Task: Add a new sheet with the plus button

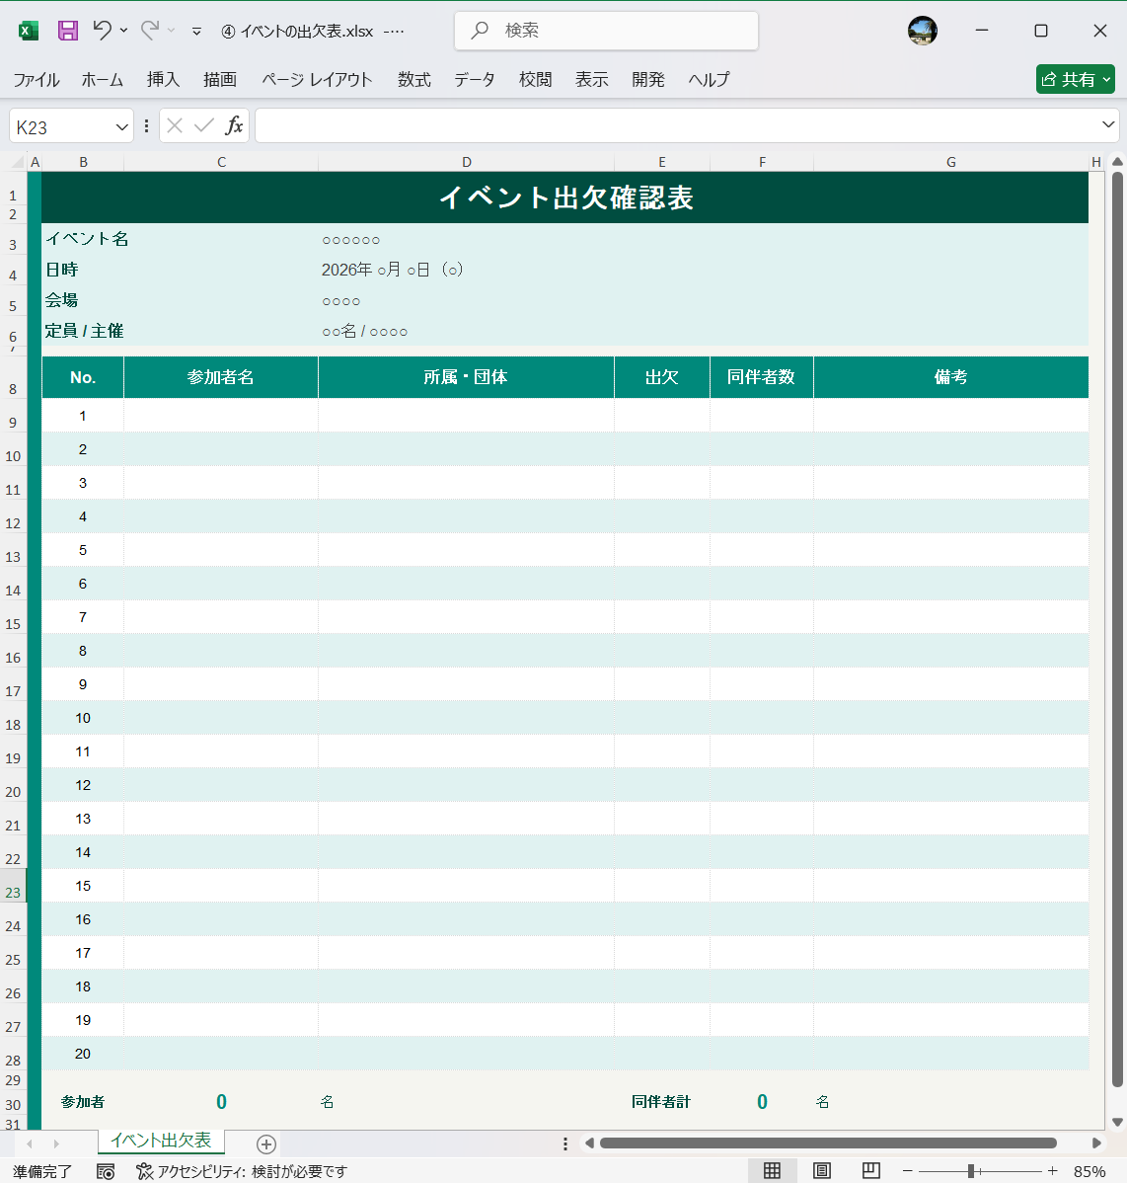Action: pos(264,1144)
